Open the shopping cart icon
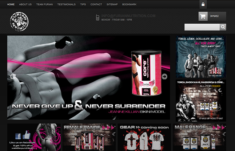The height and width of the screenshot is (151, 235). [x=203, y=16]
